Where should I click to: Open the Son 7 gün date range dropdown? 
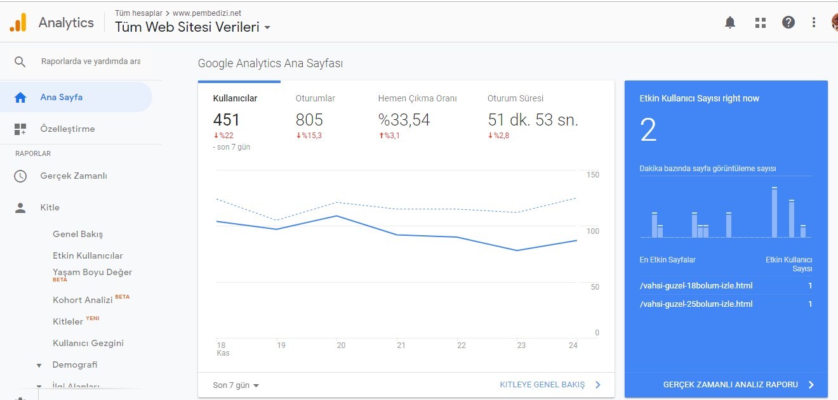pyautogui.click(x=236, y=385)
